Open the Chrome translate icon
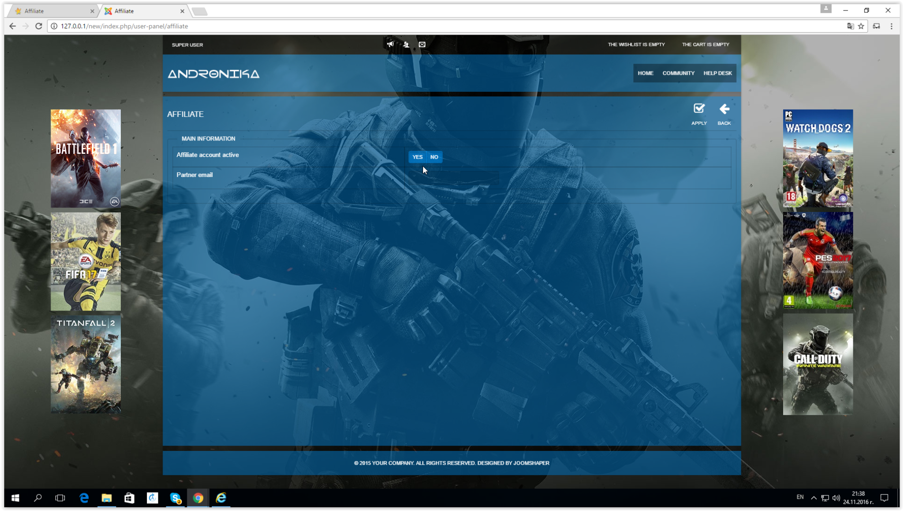The width and height of the screenshot is (903, 511). [x=850, y=26]
